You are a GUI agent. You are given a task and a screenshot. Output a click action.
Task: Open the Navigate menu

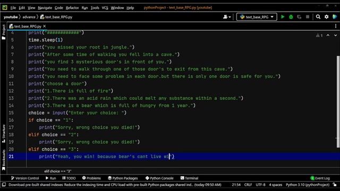tap(45, 8)
